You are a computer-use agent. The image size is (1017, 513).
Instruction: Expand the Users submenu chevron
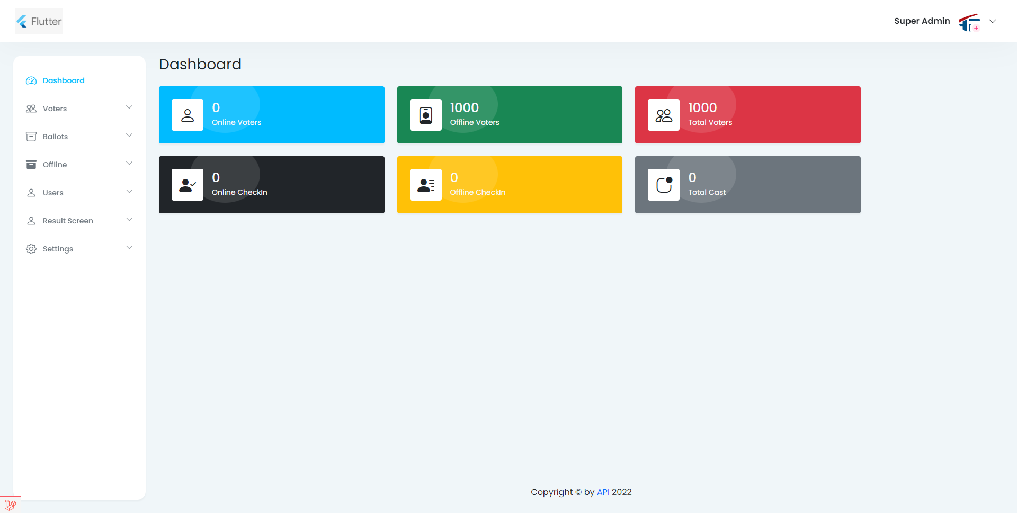[x=129, y=192]
